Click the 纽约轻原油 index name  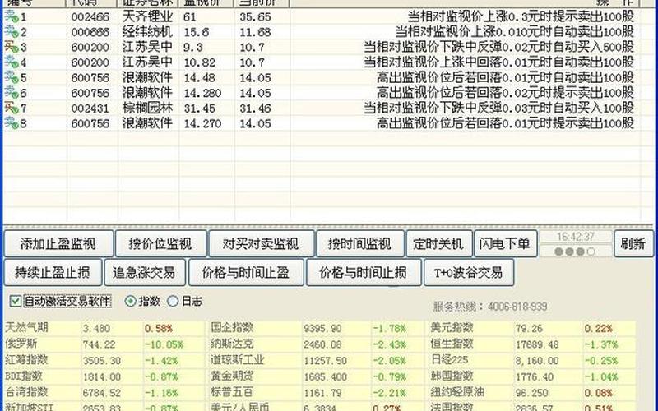[x=457, y=392]
